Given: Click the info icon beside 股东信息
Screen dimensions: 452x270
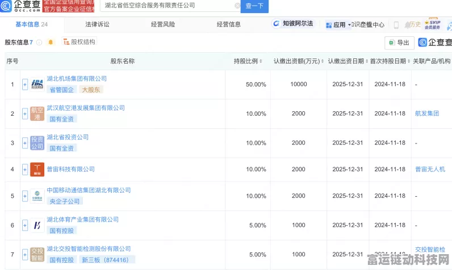Looking at the screenshot, I should (x=39, y=43).
